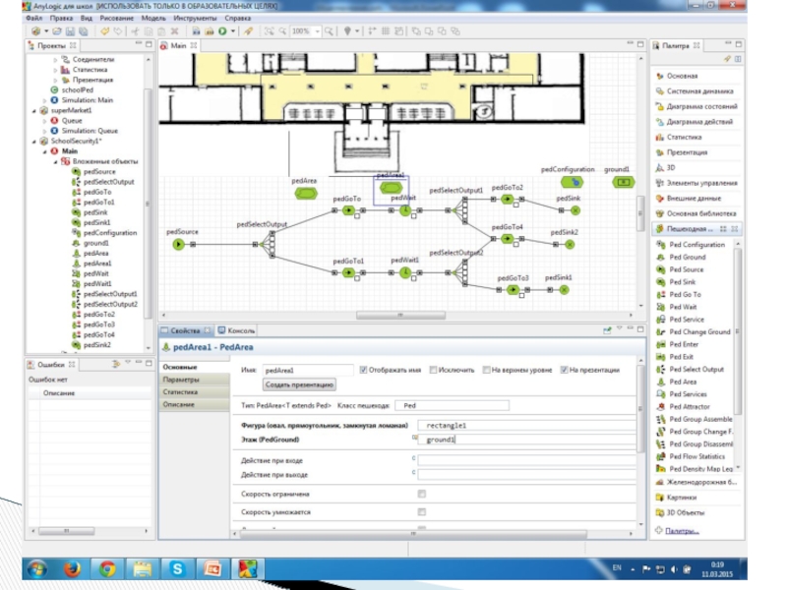Image resolution: width=787 pixels, height=590 pixels.
Task: Choose the Ped Area palette element
Action: click(x=683, y=382)
